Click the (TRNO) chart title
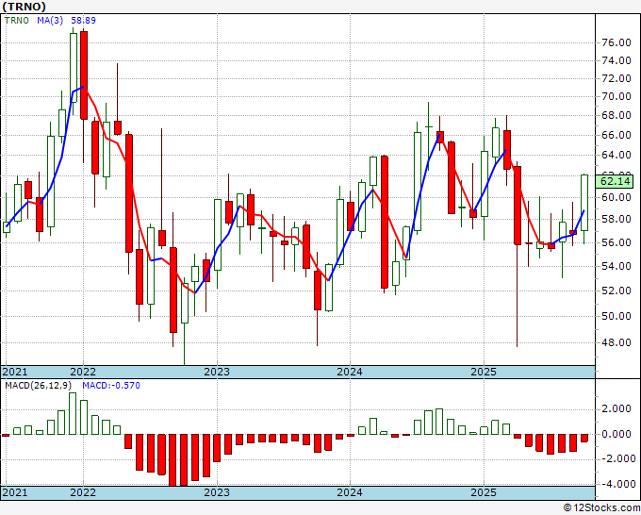This screenshot has height=515, width=641. point(24,7)
